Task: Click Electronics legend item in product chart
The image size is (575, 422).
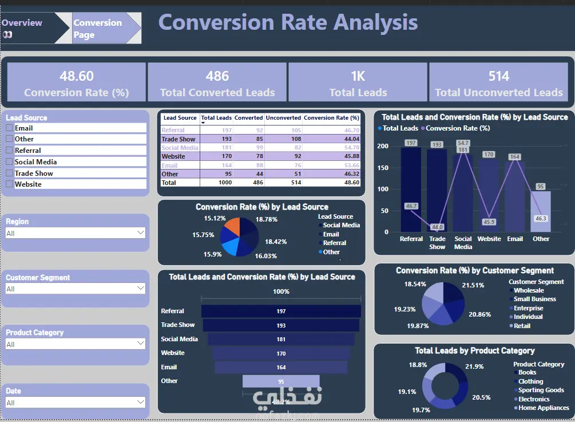Action: tap(532, 399)
